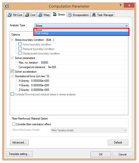Image resolution: width=139 pixels, height=163 pixels.
Task: Choose Stress option in the dropdown list
Action: coord(82,30)
